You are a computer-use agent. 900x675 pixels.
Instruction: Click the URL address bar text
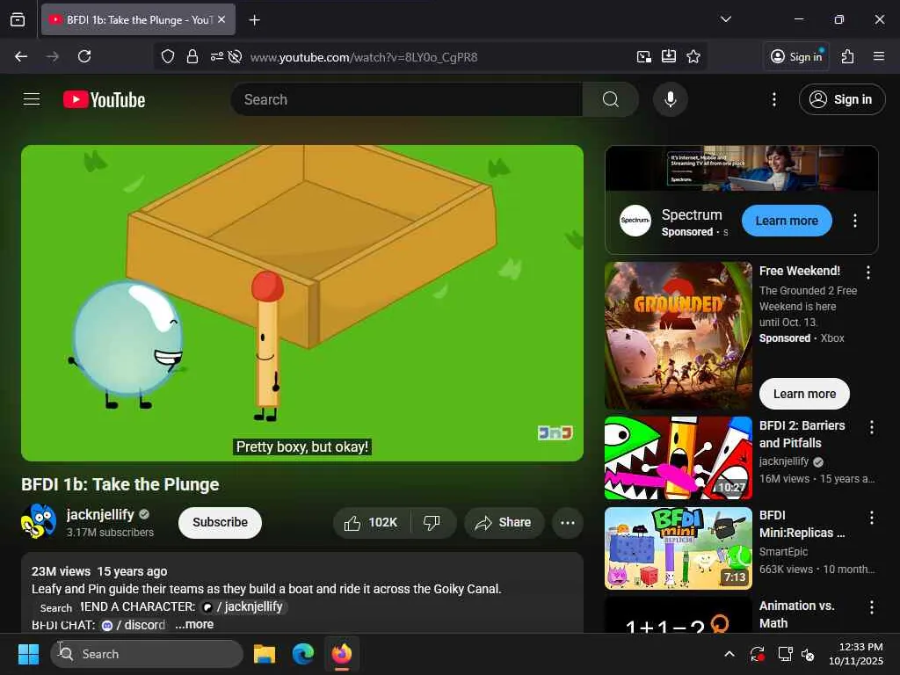tap(364, 57)
